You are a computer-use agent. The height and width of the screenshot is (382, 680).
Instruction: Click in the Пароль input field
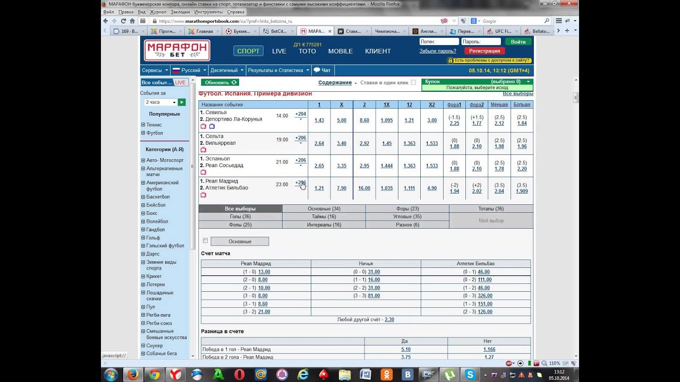pos(481,42)
